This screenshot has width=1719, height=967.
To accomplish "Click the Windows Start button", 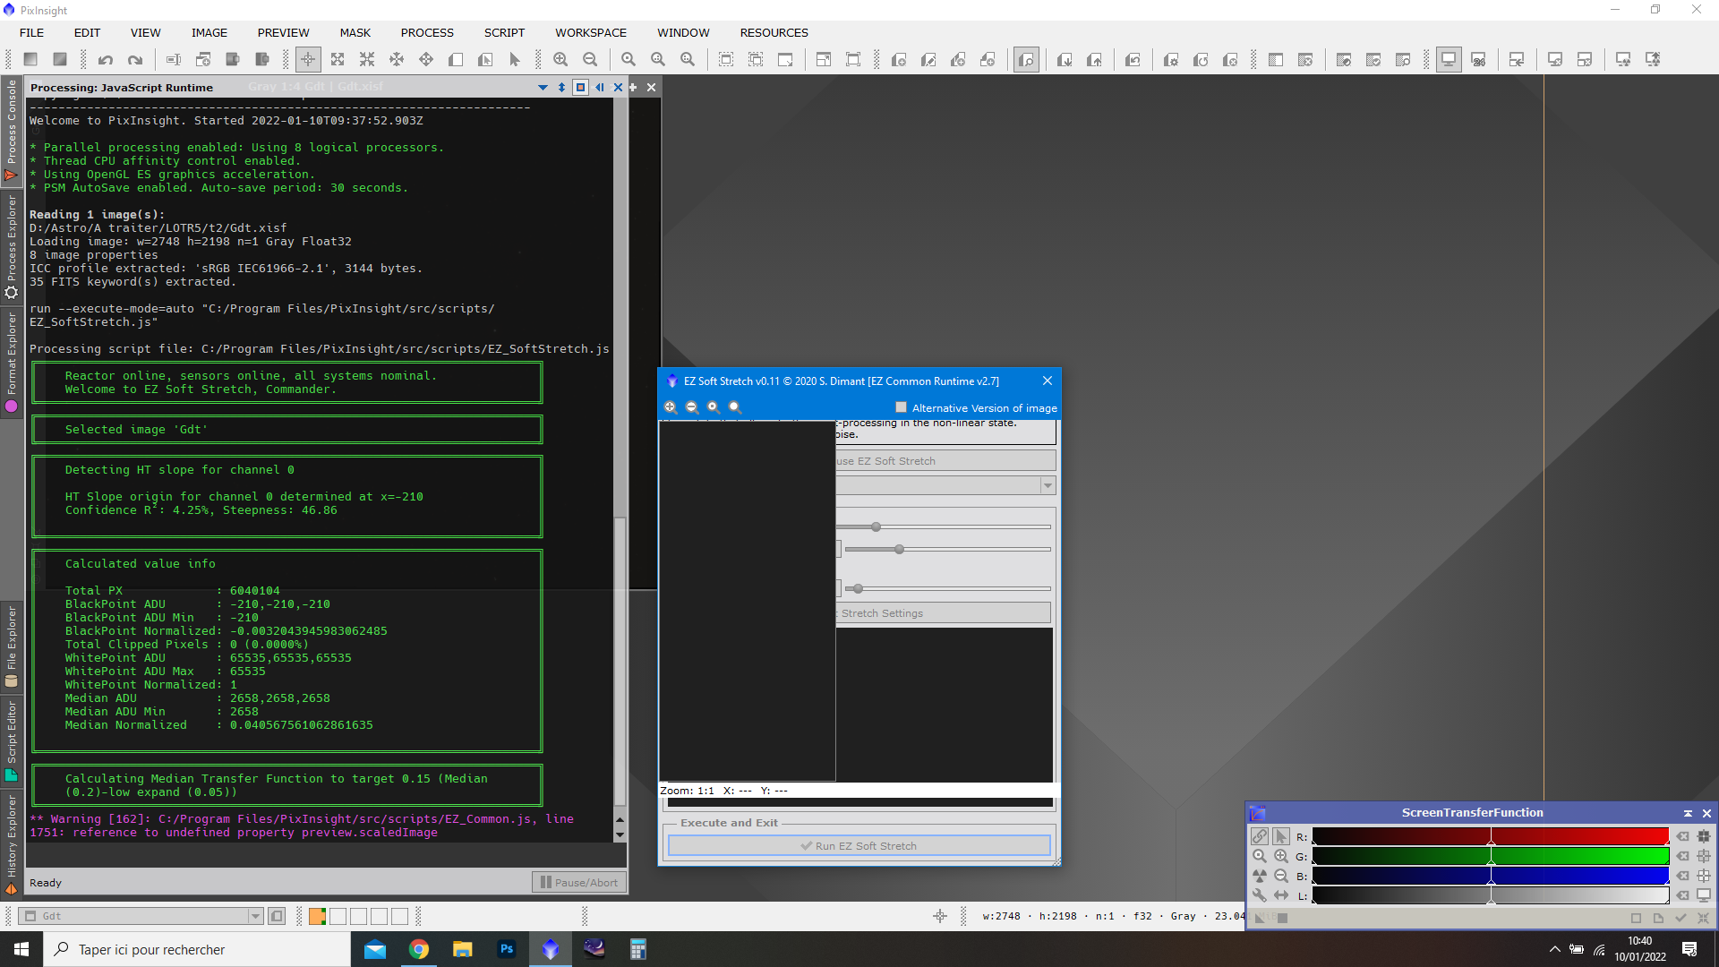I will click(x=21, y=949).
